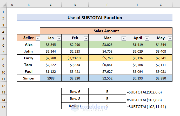180x116 pixels.
Task: Select Carry's Feb cell $3,232.00
Action: click(x=75, y=58)
